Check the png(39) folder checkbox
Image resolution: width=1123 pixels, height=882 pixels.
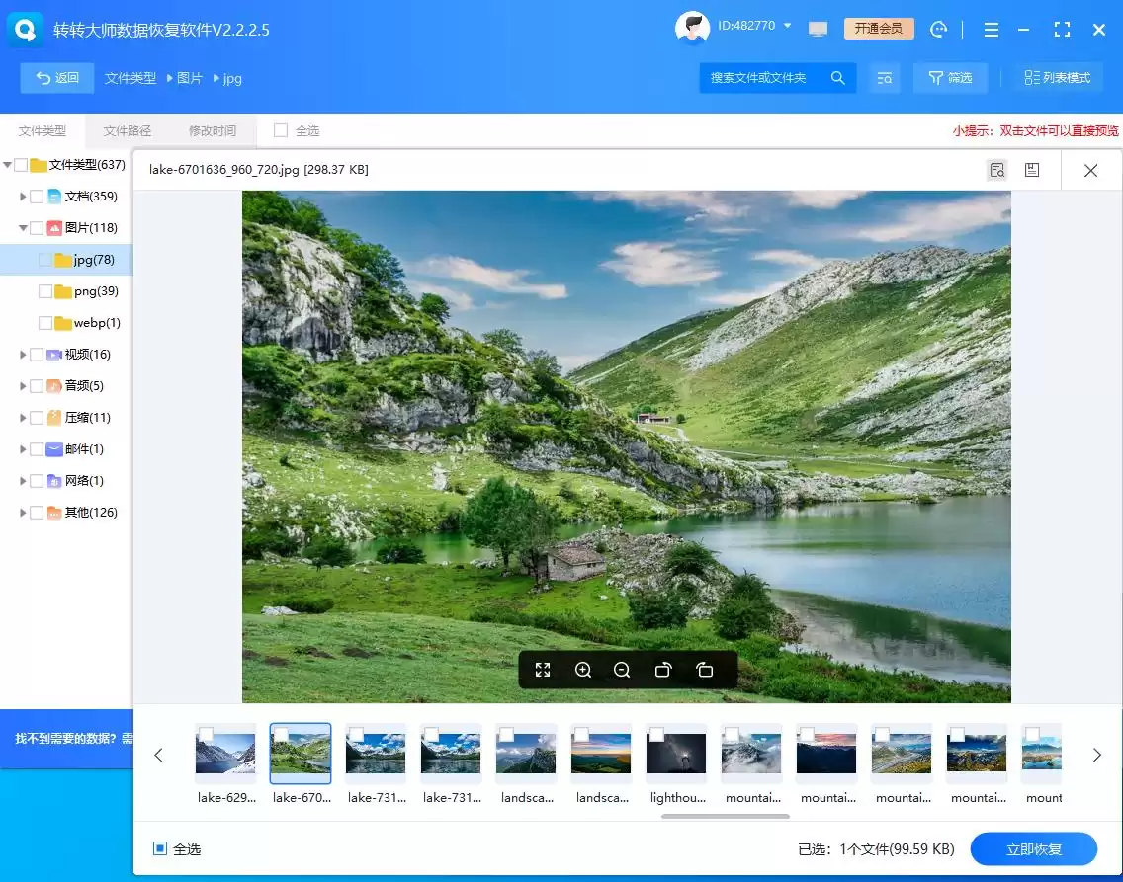tap(45, 291)
